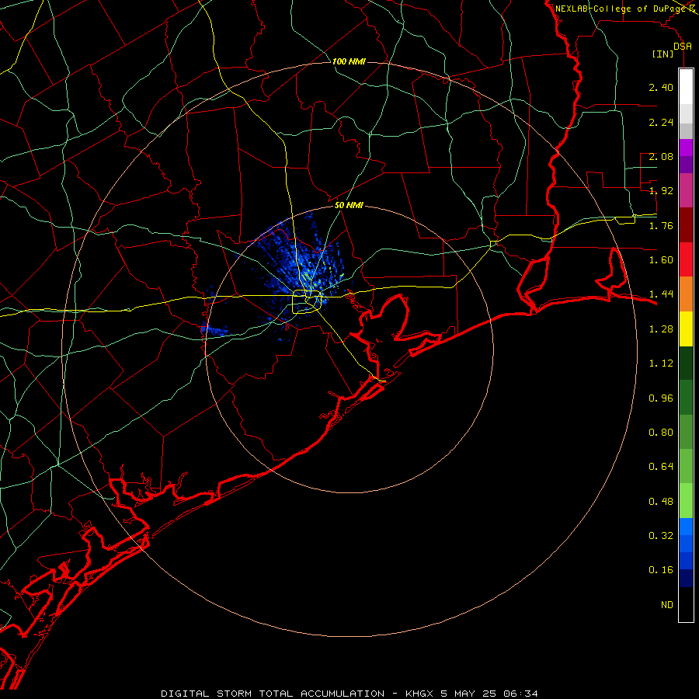Click the 1.44 legend value
Viewport: 699px width, 699px height.
[x=661, y=294]
